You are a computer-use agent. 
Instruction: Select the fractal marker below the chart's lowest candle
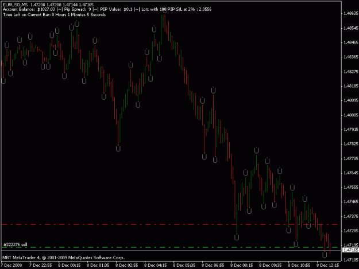point(325,255)
